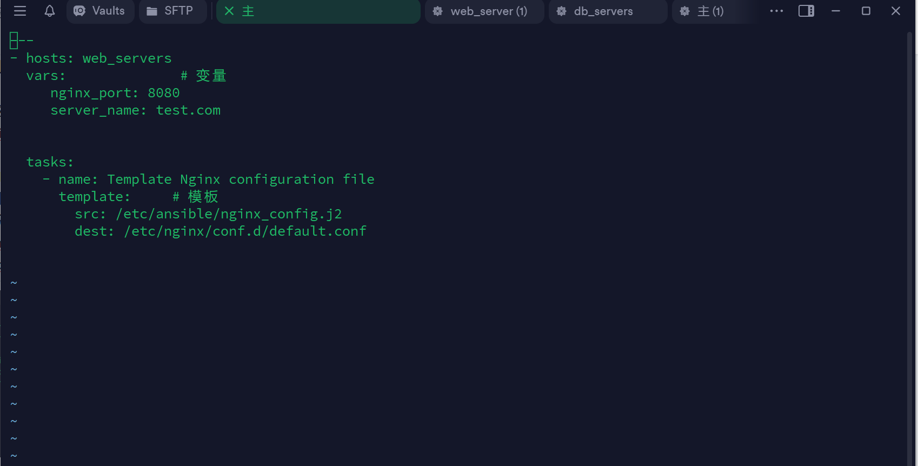Click on 'server_name: test.com' text
Image resolution: width=918 pixels, height=466 pixels.
136,110
